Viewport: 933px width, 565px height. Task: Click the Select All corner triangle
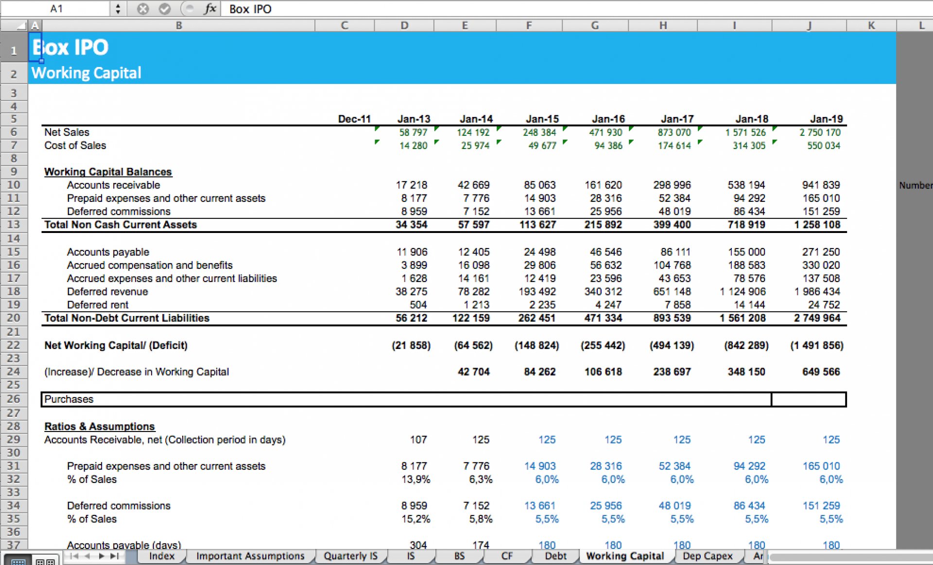[20, 26]
